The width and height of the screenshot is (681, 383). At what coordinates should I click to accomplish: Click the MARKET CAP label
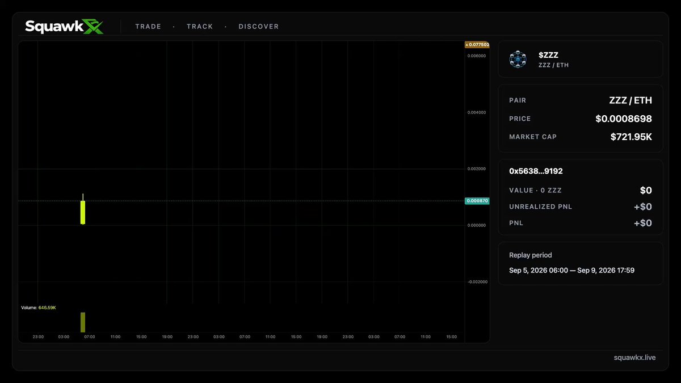pyautogui.click(x=533, y=137)
